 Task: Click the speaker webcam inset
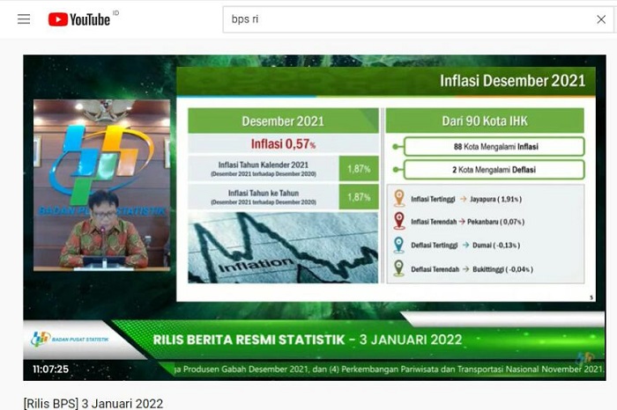[102, 185]
